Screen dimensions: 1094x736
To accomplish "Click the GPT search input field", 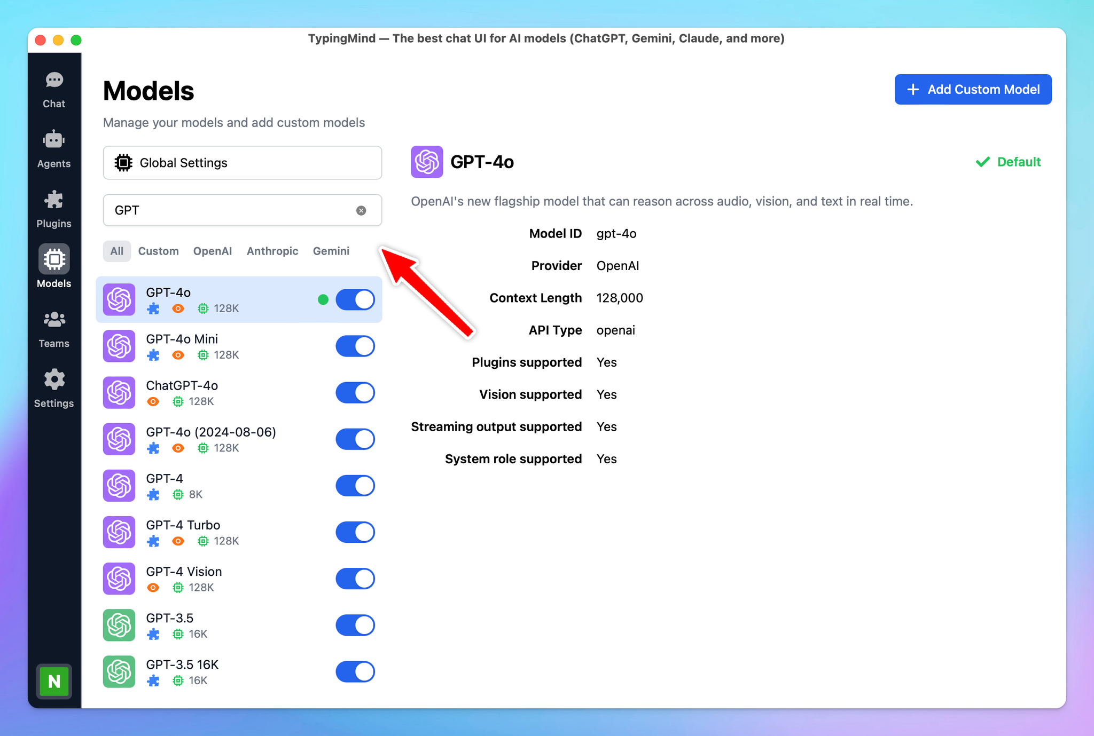I will coord(241,209).
